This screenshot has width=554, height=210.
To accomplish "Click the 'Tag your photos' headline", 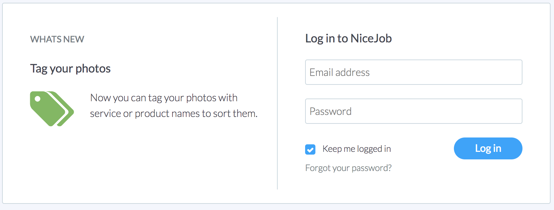I will click(x=70, y=69).
